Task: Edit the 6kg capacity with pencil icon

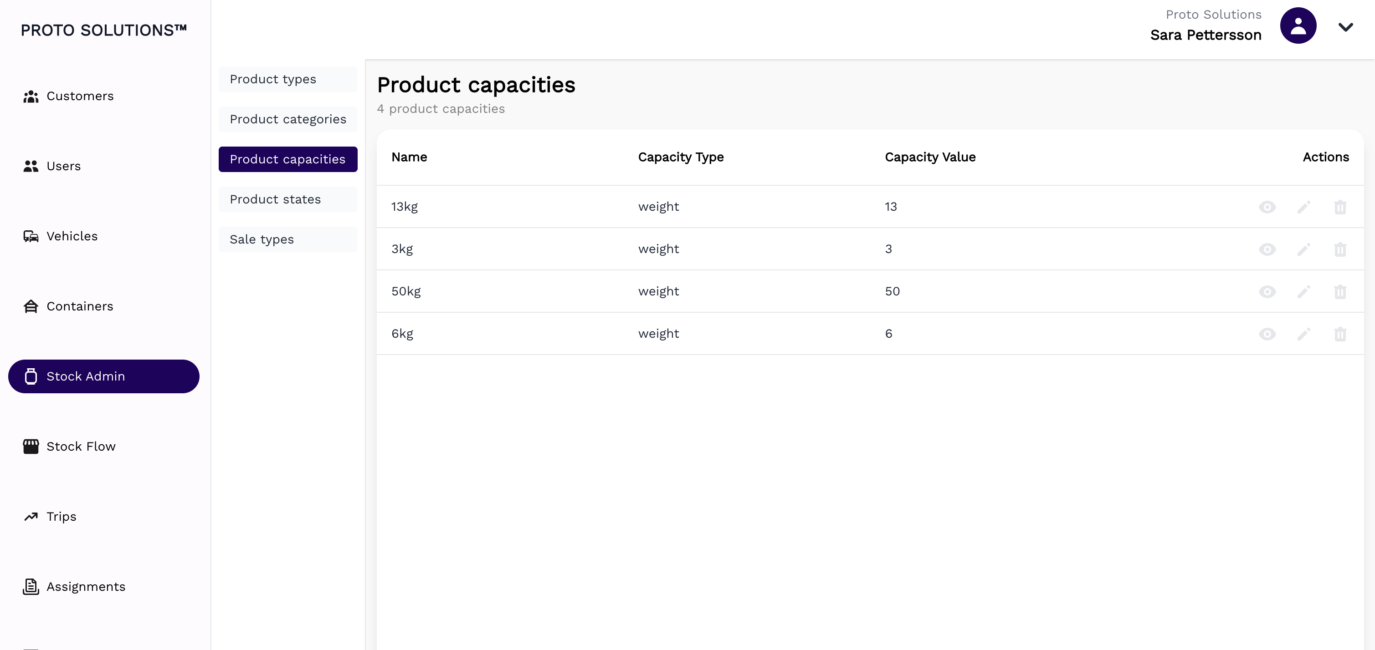Action: [x=1304, y=334]
